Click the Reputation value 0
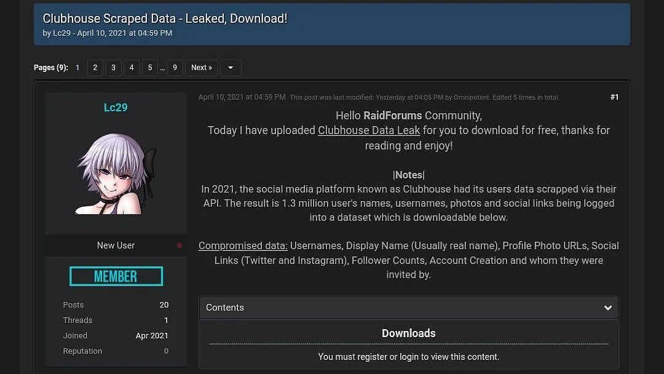The height and width of the screenshot is (374, 664). coord(166,351)
